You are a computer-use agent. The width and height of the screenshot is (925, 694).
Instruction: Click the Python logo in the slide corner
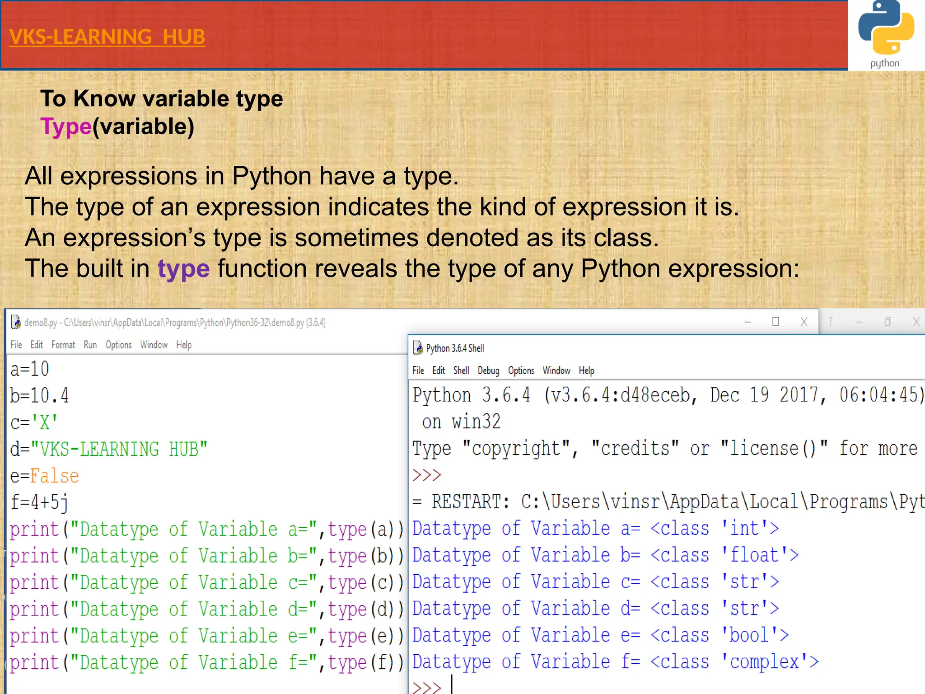(x=886, y=34)
